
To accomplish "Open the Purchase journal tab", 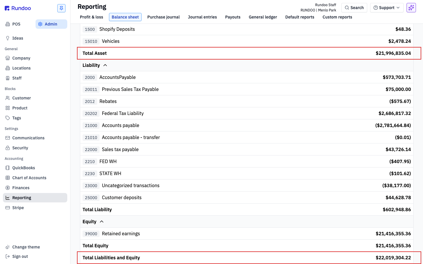I will click(x=163, y=17).
